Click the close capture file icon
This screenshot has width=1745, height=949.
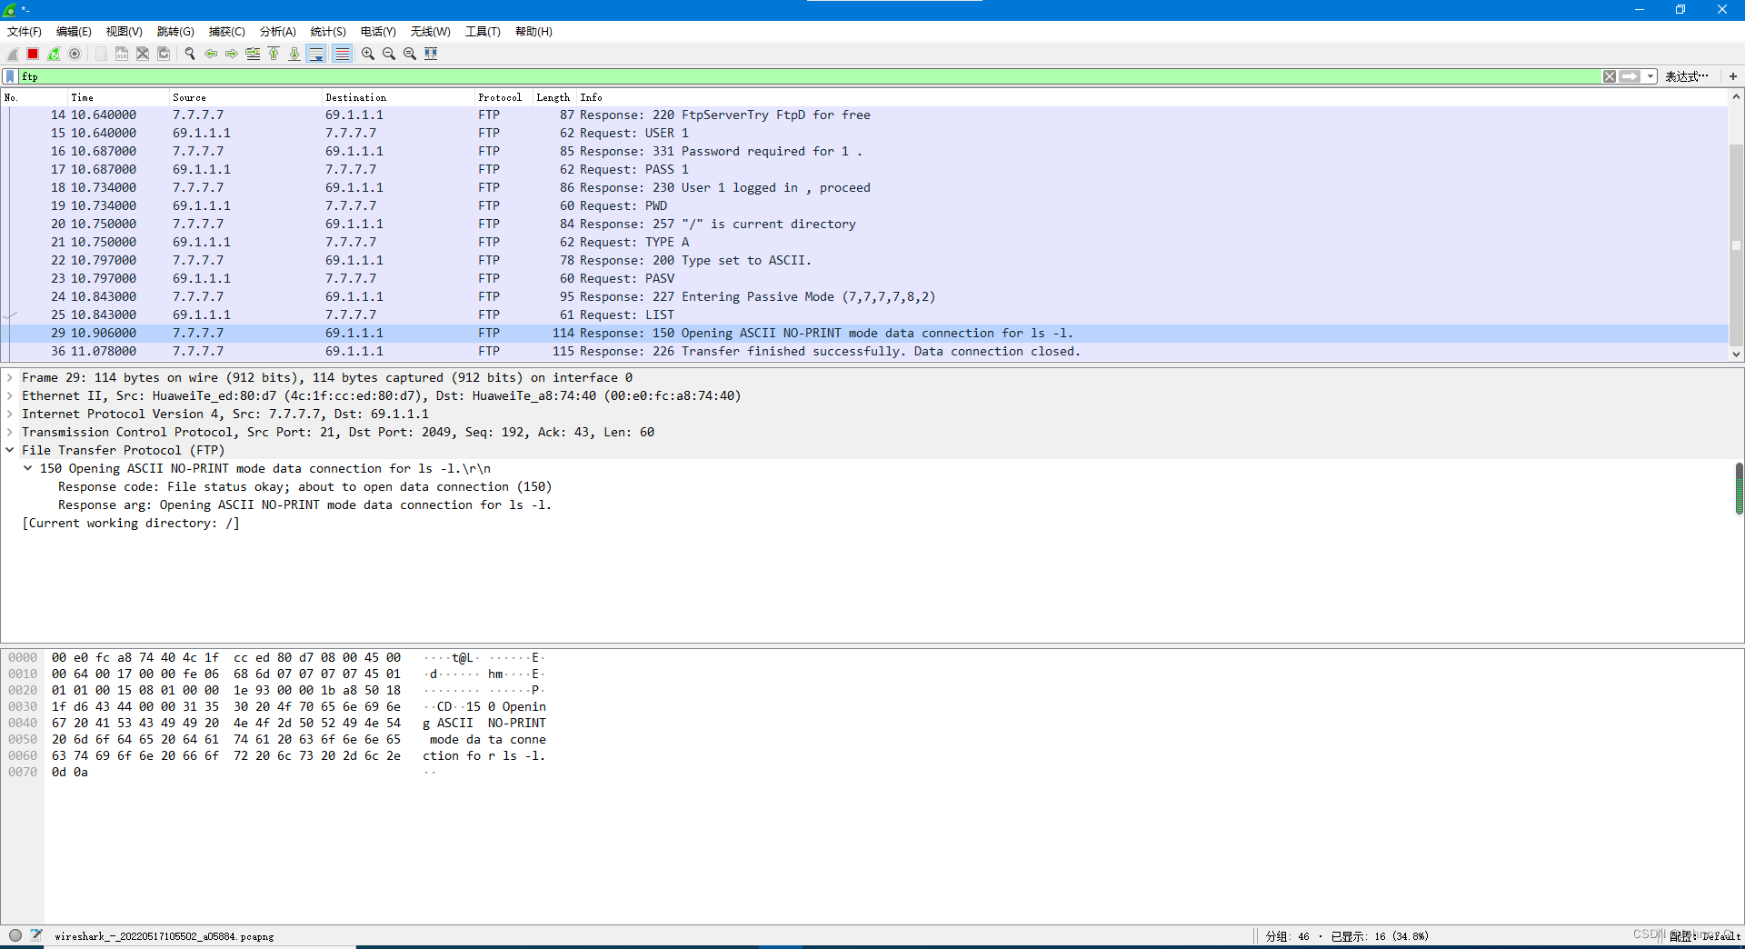point(143,54)
